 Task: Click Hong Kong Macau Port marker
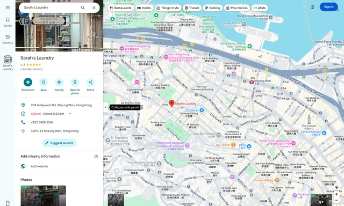coord(271,17)
